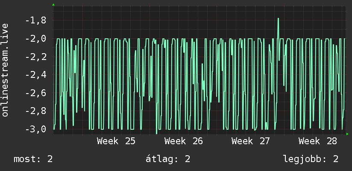
Task: Click the dip below -3,0 before Week 26
Action: point(156,133)
